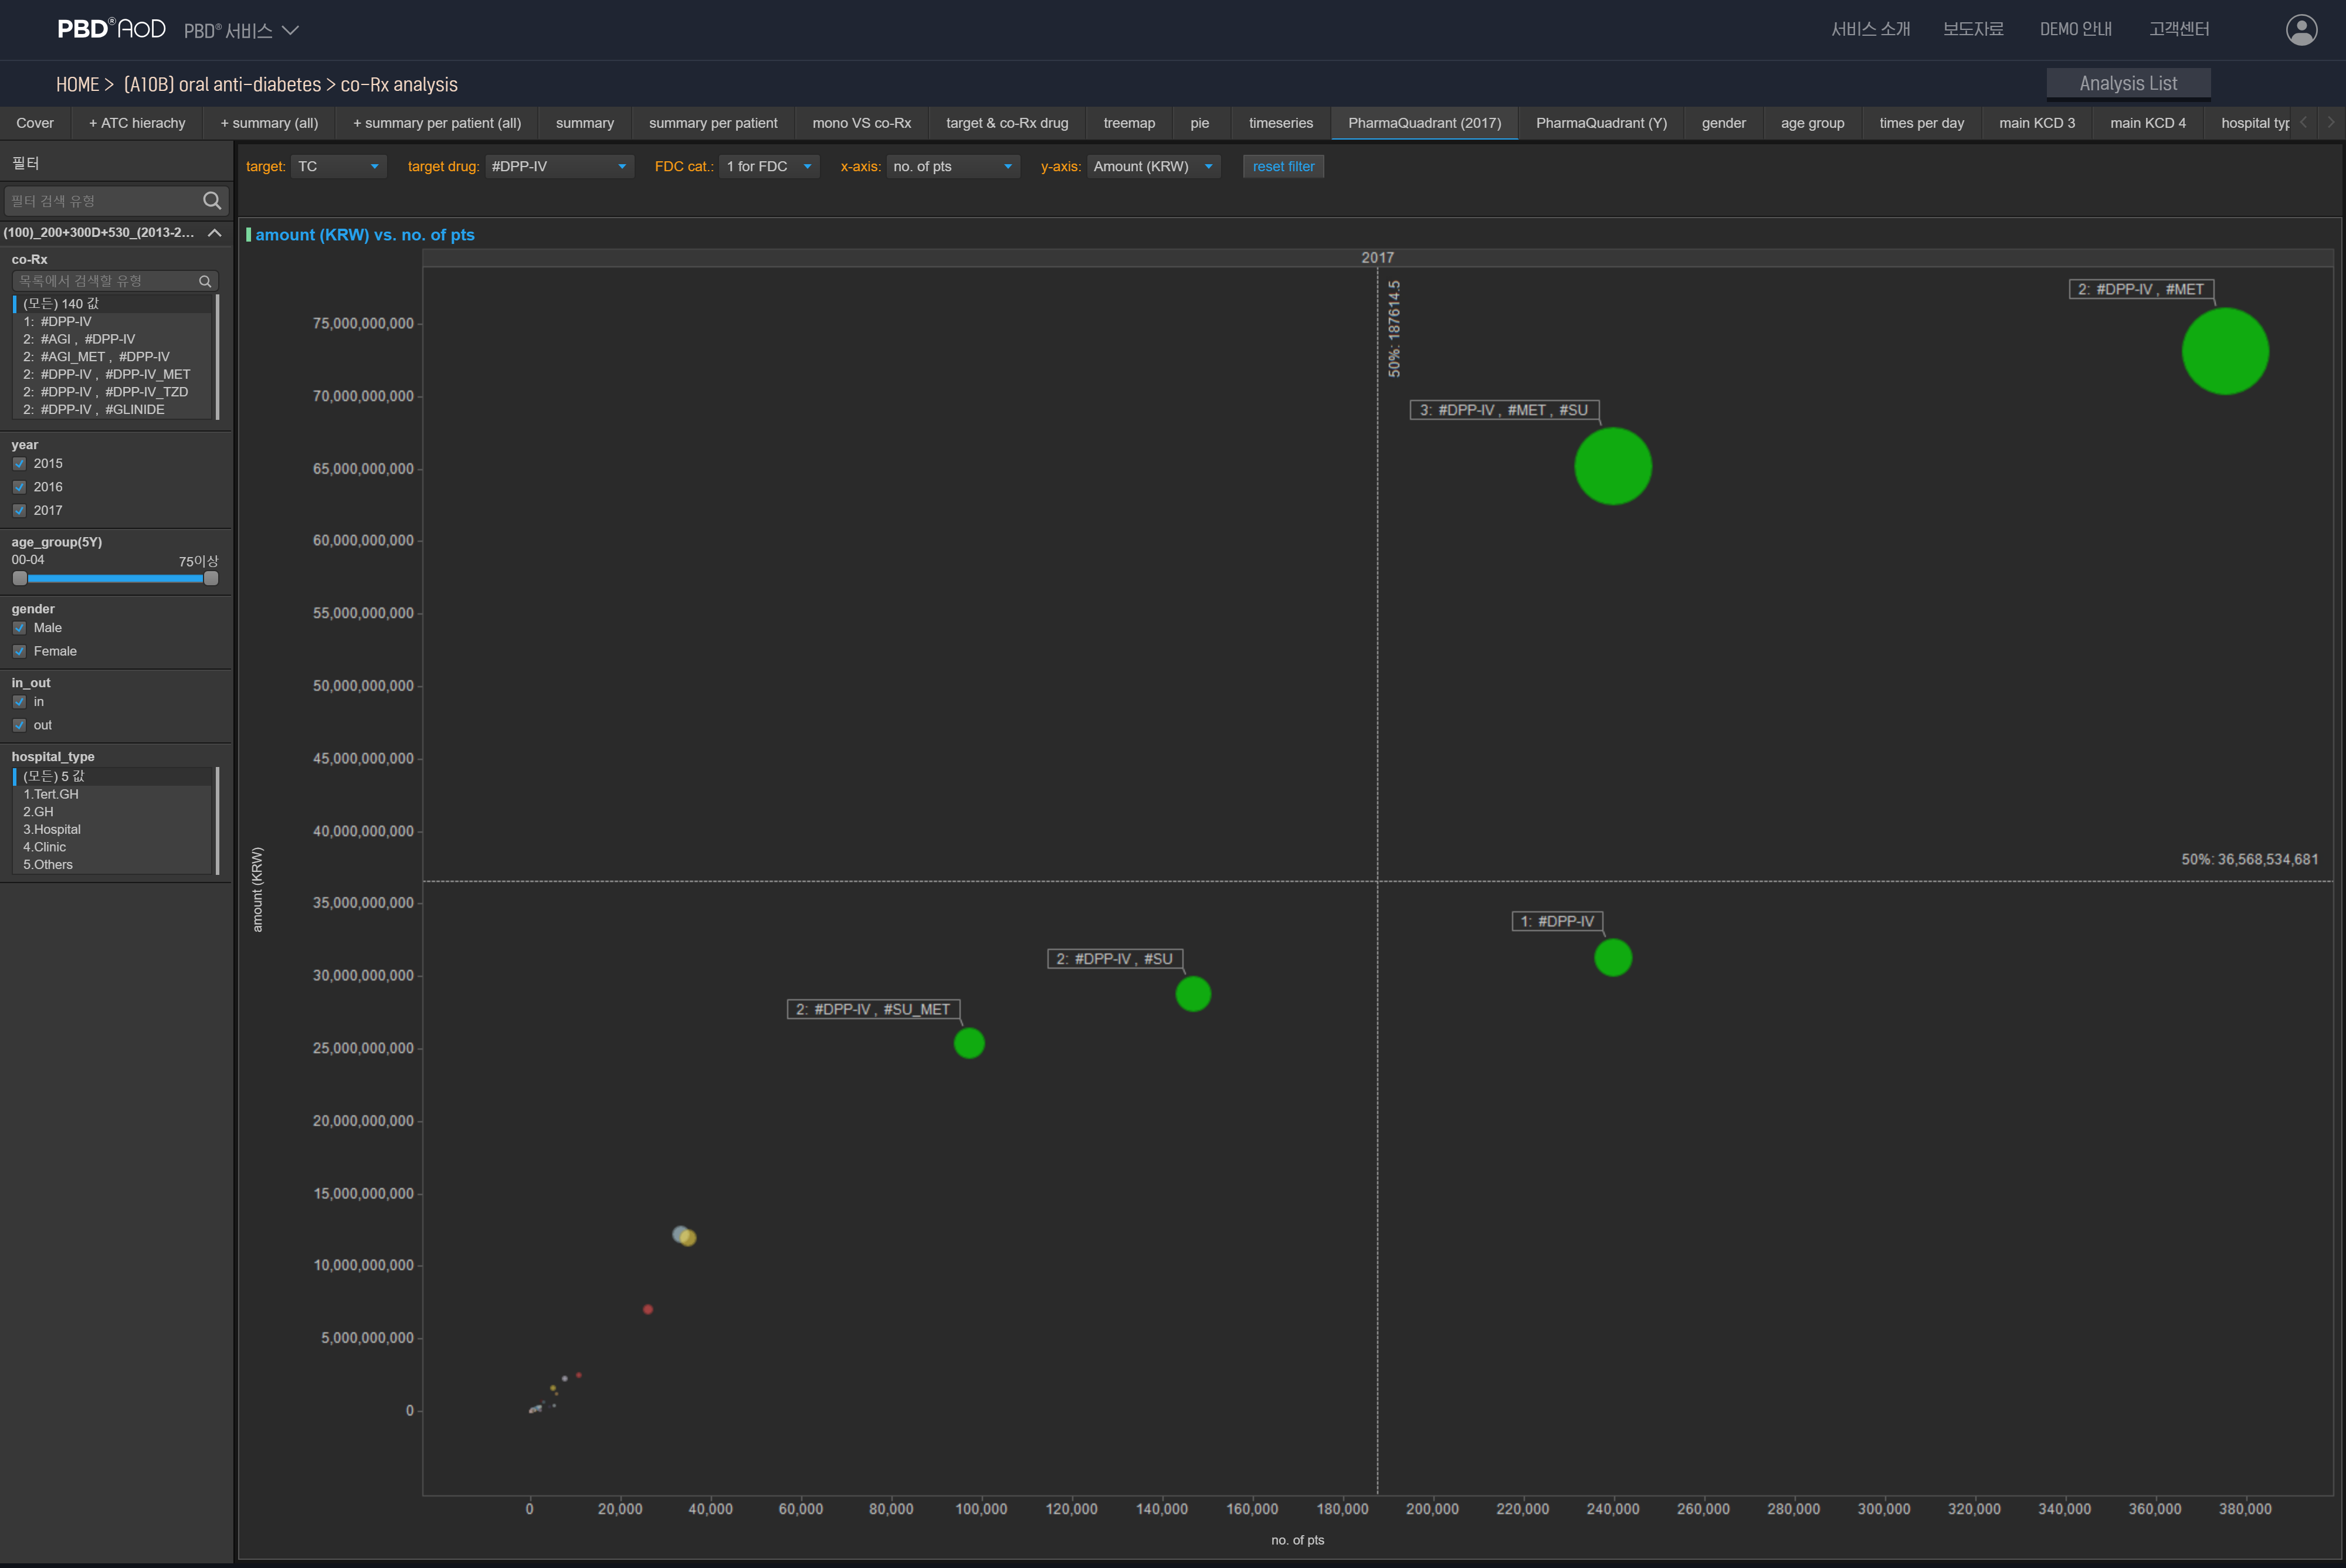Screen dimensions: 2346x1568
Task: Switch to PharmaQuadrant (Y) tab
Action: [x=1601, y=123]
